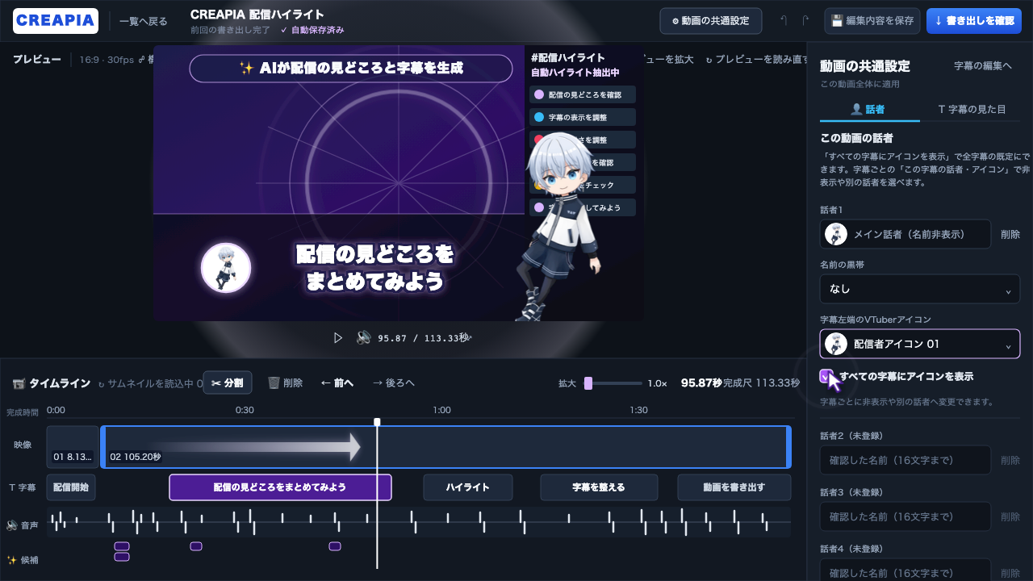Select video clip 02 105.20秒
The width and height of the screenshot is (1033, 581).
[445, 447]
